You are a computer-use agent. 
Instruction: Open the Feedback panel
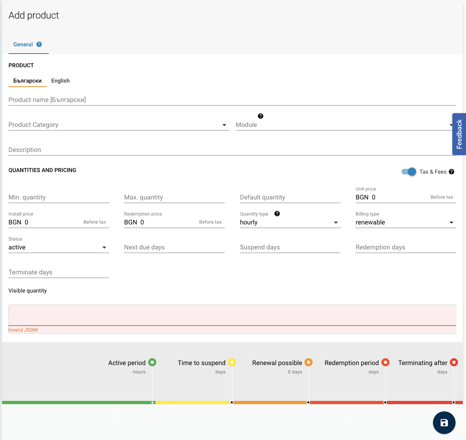tap(460, 134)
